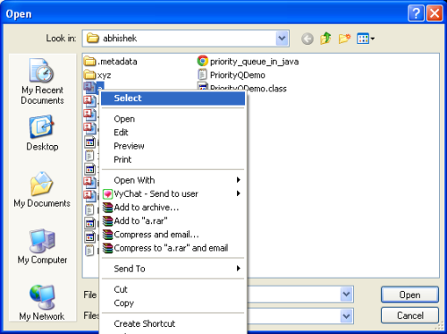447x334 pixels.
Task: Click the Open button
Action: pos(409,295)
